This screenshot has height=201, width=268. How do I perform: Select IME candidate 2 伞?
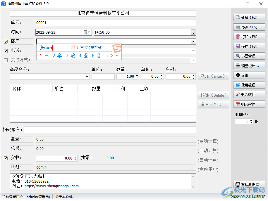pyautogui.click(x=57, y=56)
